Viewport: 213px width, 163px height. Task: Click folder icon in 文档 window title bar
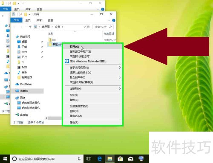point(26,14)
